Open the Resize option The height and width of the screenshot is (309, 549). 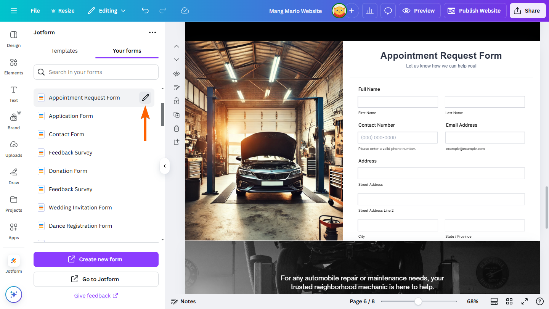tap(63, 11)
